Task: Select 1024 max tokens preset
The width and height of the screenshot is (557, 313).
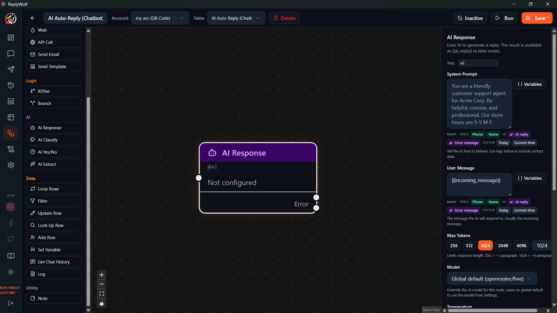Action: point(485,245)
